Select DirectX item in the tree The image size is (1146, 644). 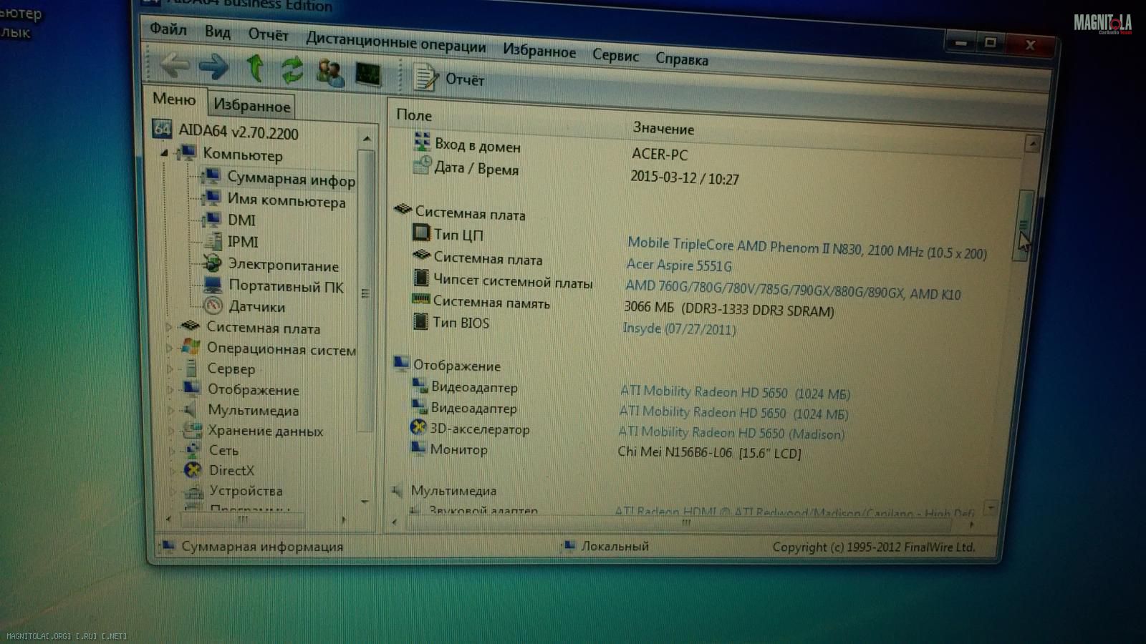pos(231,470)
